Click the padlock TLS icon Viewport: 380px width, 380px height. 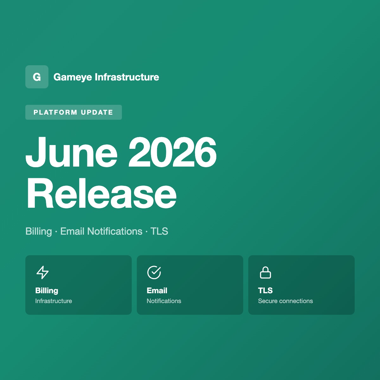(265, 272)
